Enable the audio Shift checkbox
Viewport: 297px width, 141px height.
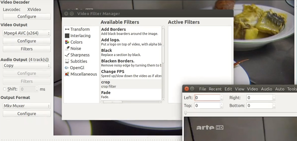[5, 89]
